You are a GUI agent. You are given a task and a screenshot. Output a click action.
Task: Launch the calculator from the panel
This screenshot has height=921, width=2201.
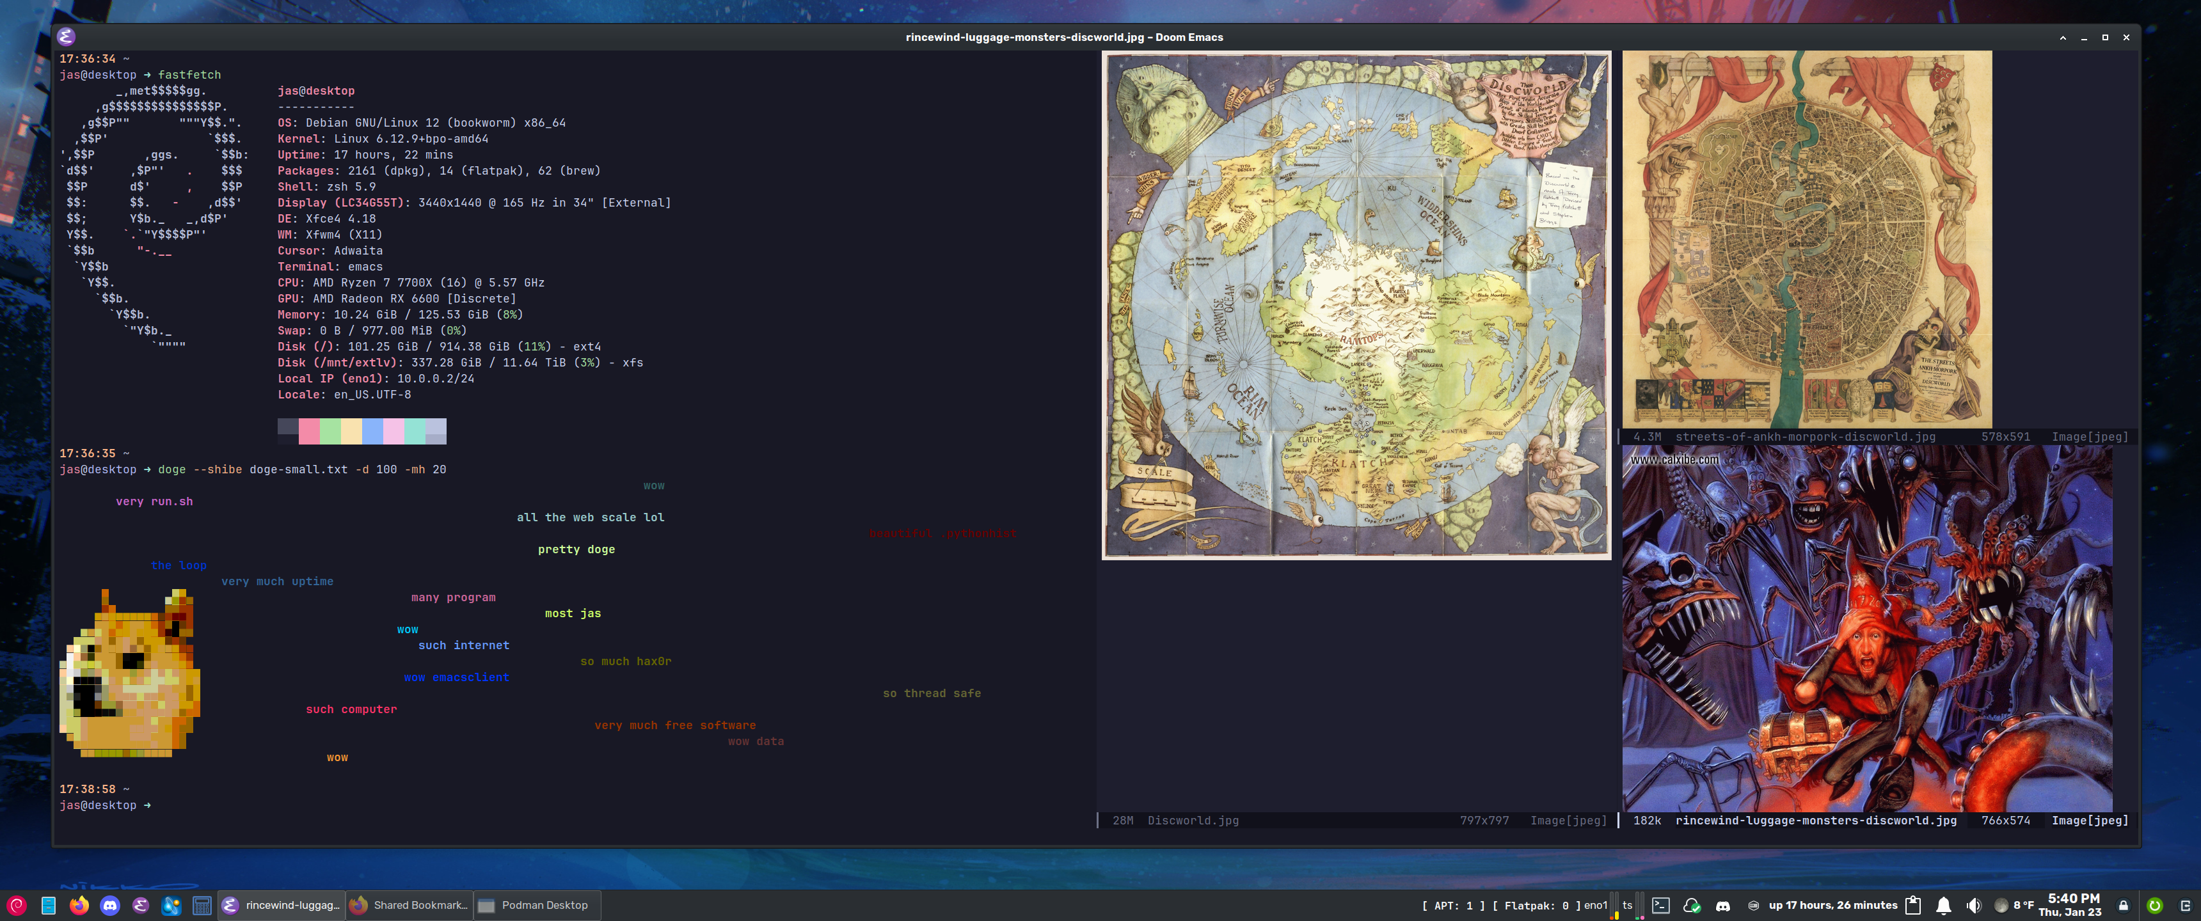click(x=202, y=906)
